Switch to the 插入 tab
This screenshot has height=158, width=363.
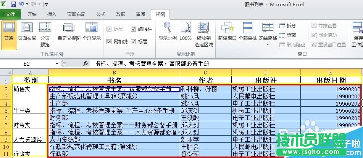[x=52, y=14]
